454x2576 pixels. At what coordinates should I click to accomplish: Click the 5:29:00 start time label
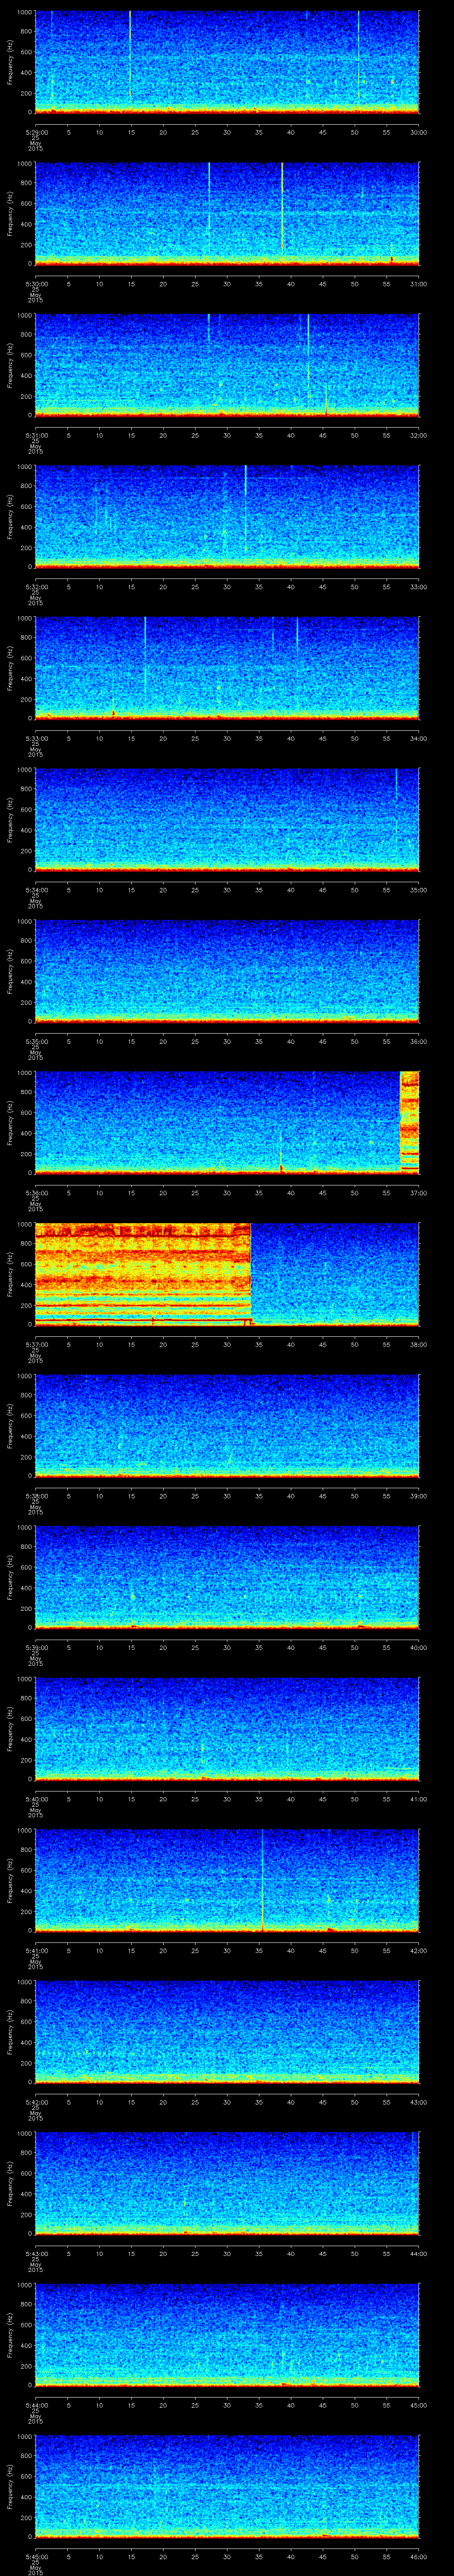[36, 132]
